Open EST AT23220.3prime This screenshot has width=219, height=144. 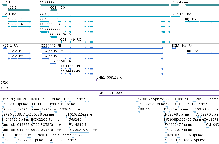tap(51, 143)
